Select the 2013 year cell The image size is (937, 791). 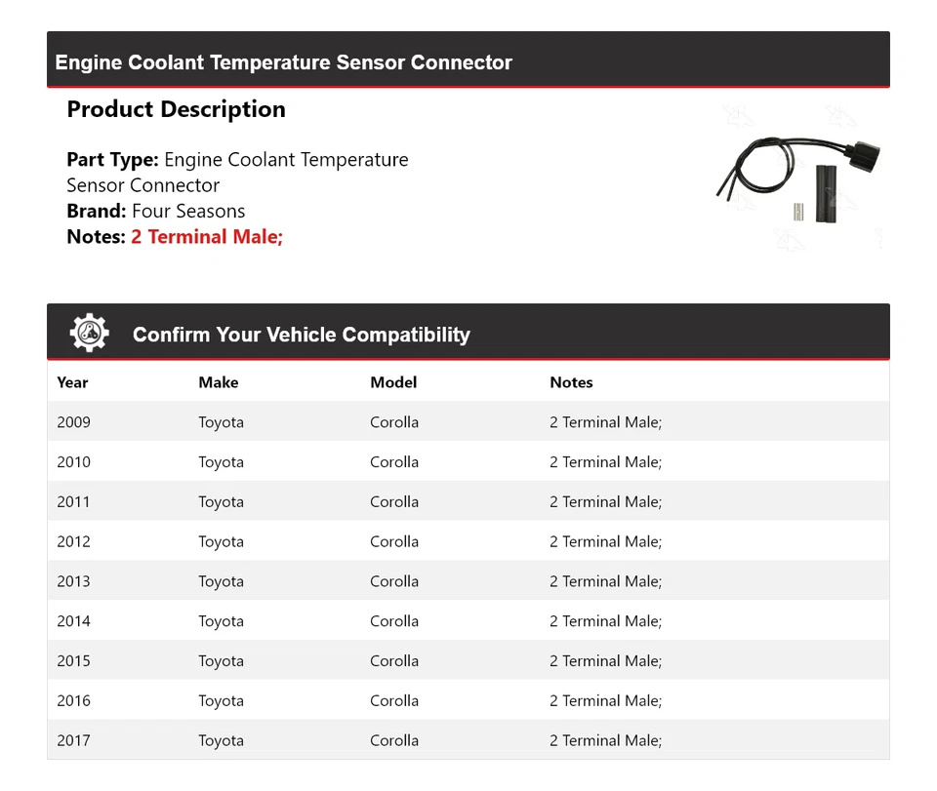[x=73, y=581]
